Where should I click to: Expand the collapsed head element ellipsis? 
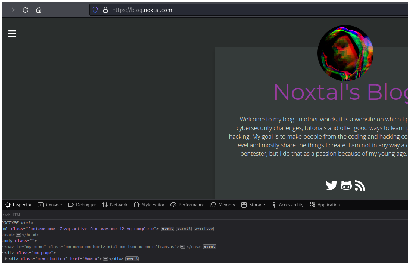18,235
